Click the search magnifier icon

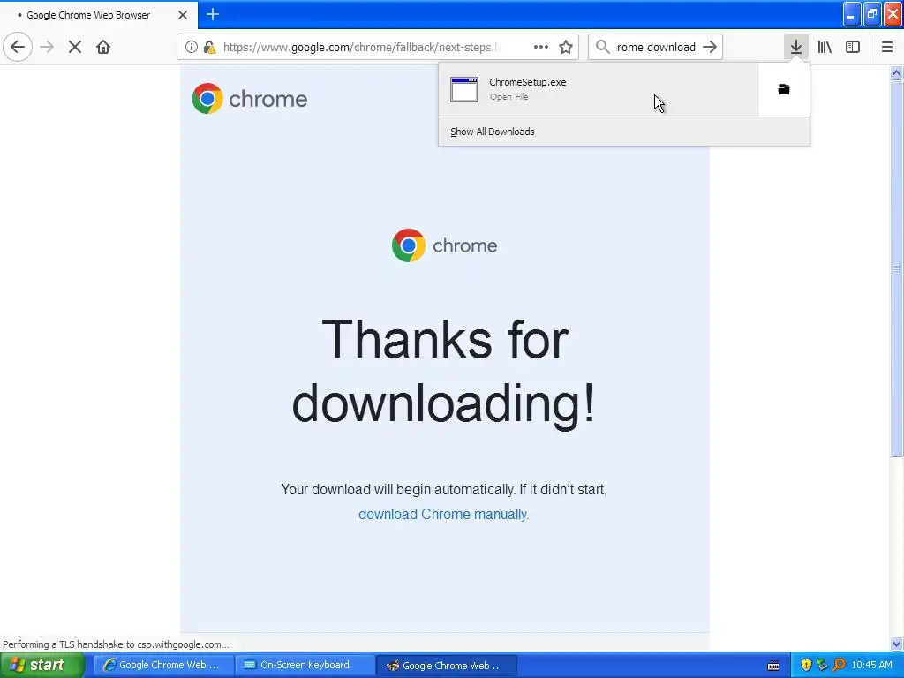click(602, 47)
